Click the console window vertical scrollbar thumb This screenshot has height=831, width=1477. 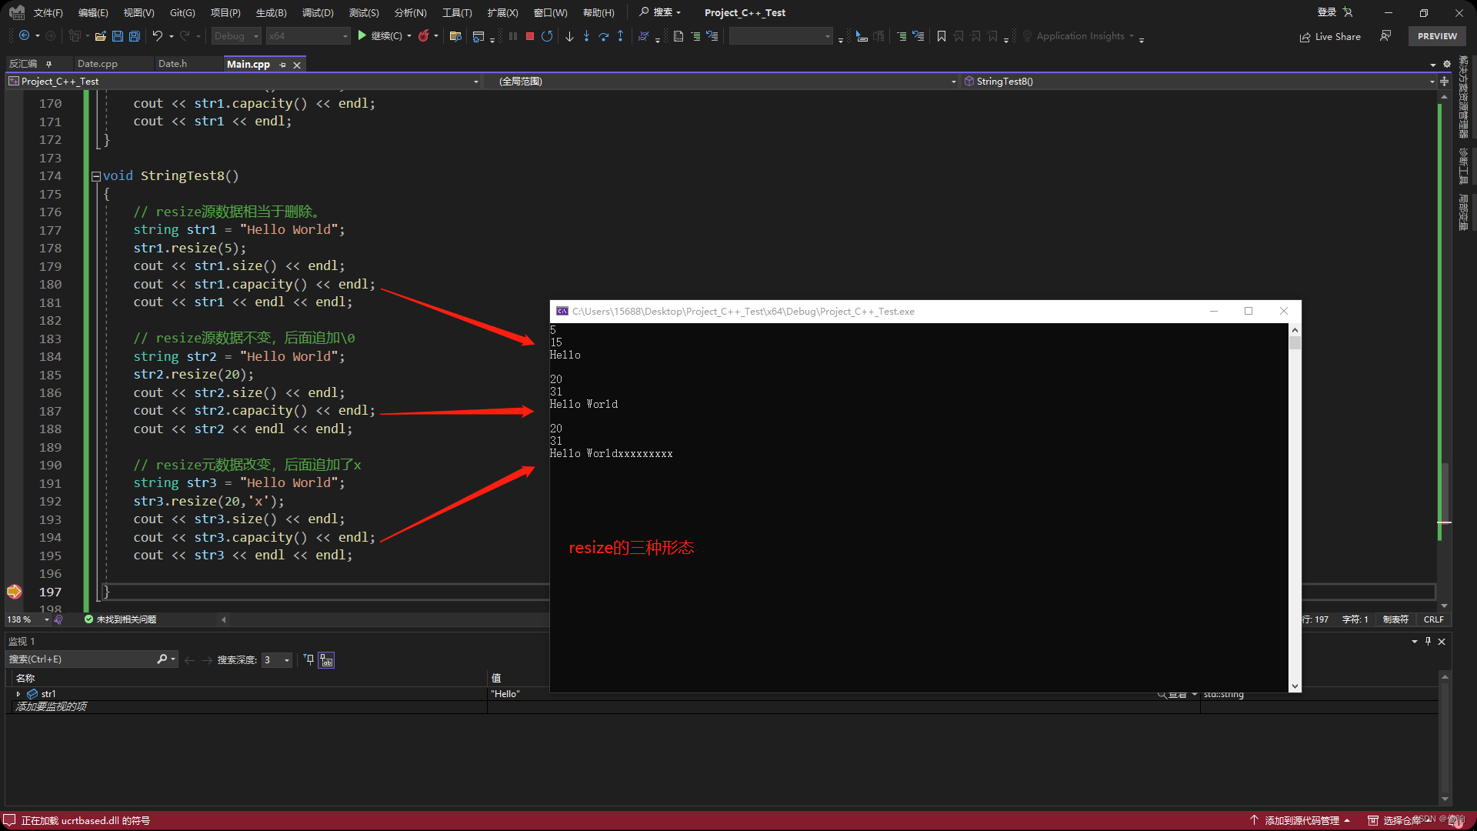[x=1295, y=342]
